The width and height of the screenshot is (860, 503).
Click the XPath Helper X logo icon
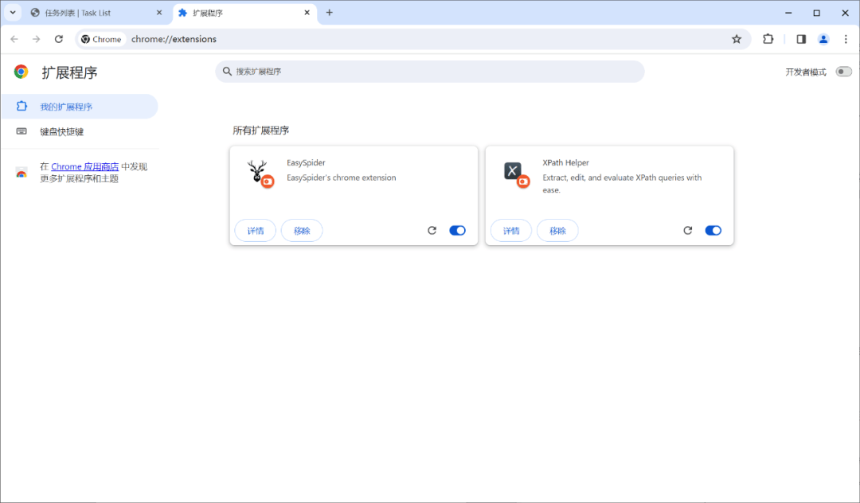(512, 171)
